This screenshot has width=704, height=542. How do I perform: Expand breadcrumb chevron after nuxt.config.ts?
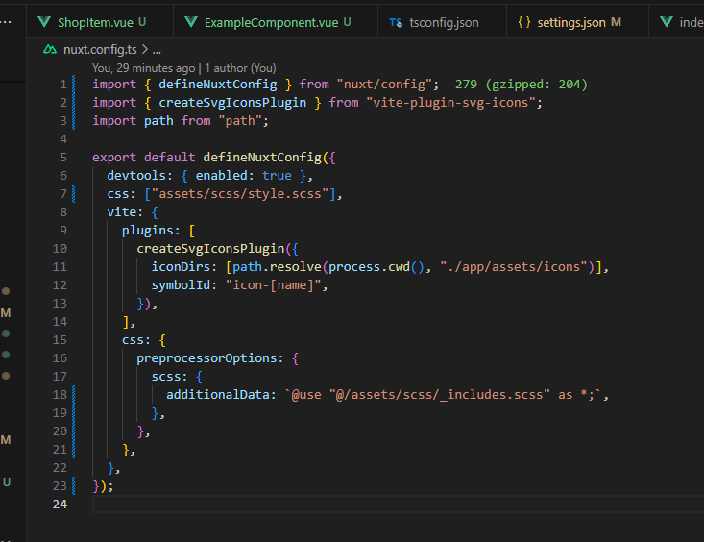[145, 49]
